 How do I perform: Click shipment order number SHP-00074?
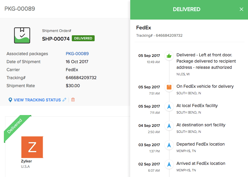click(56, 38)
